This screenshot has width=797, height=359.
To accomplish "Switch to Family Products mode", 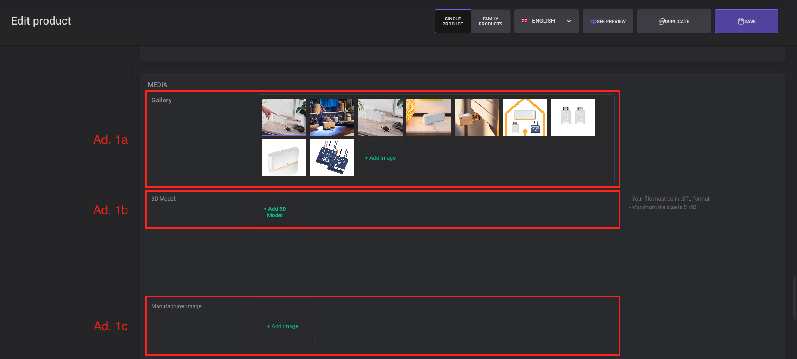I will [490, 21].
